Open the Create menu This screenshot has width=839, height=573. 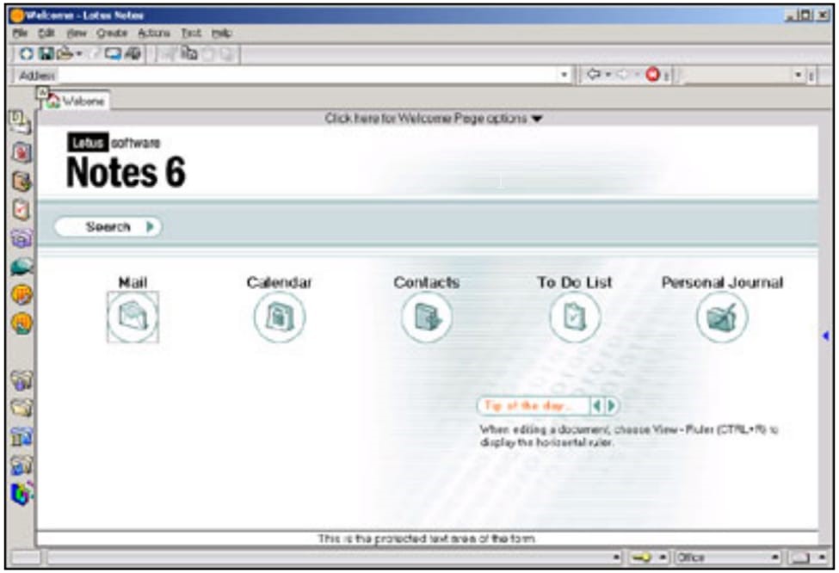coord(112,34)
